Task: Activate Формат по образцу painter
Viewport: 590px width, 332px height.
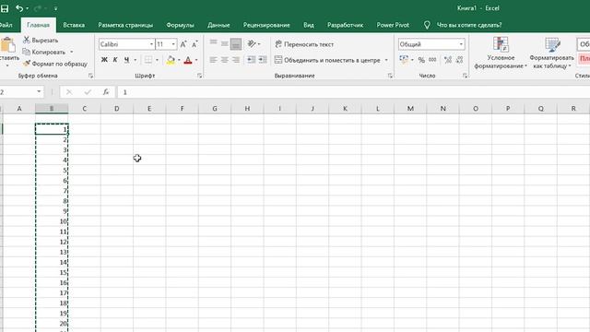Action: point(55,64)
